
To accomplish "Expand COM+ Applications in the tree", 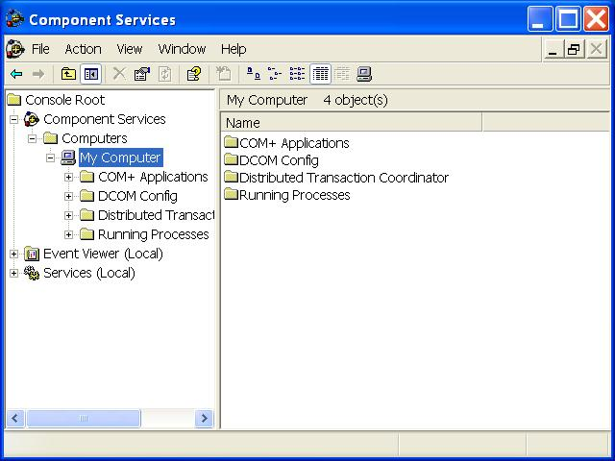I will click(68, 177).
